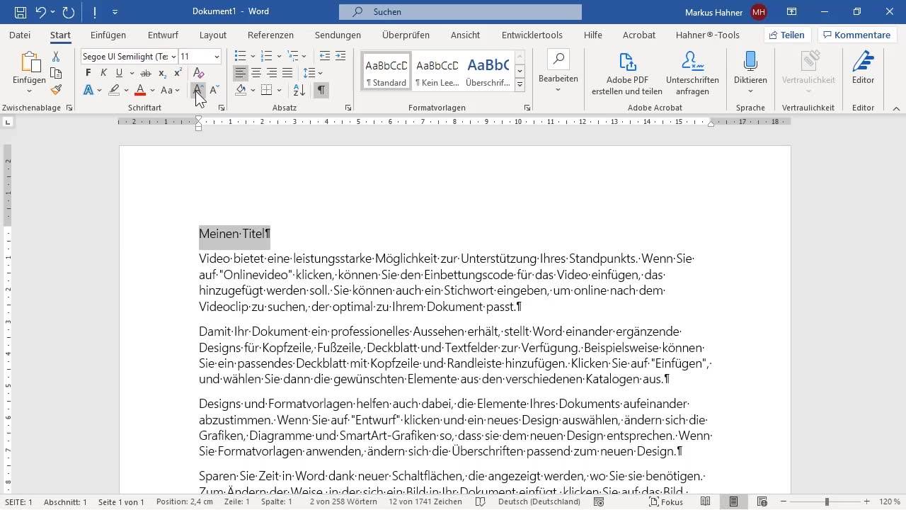Click in the Suchen search box

tap(460, 12)
